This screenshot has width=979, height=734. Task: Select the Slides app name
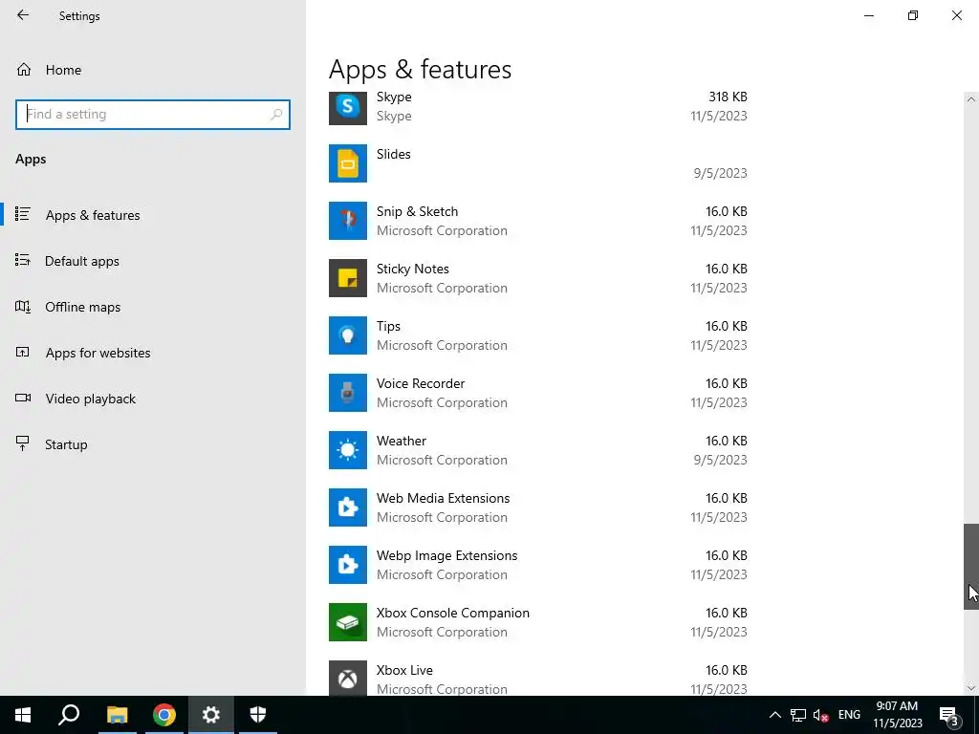(x=393, y=154)
